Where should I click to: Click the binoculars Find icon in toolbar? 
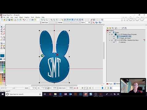click(32, 20)
